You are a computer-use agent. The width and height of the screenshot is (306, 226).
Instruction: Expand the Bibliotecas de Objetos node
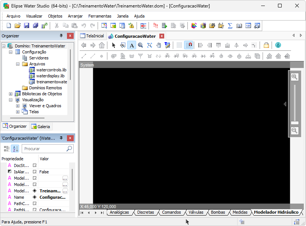tap(11, 94)
